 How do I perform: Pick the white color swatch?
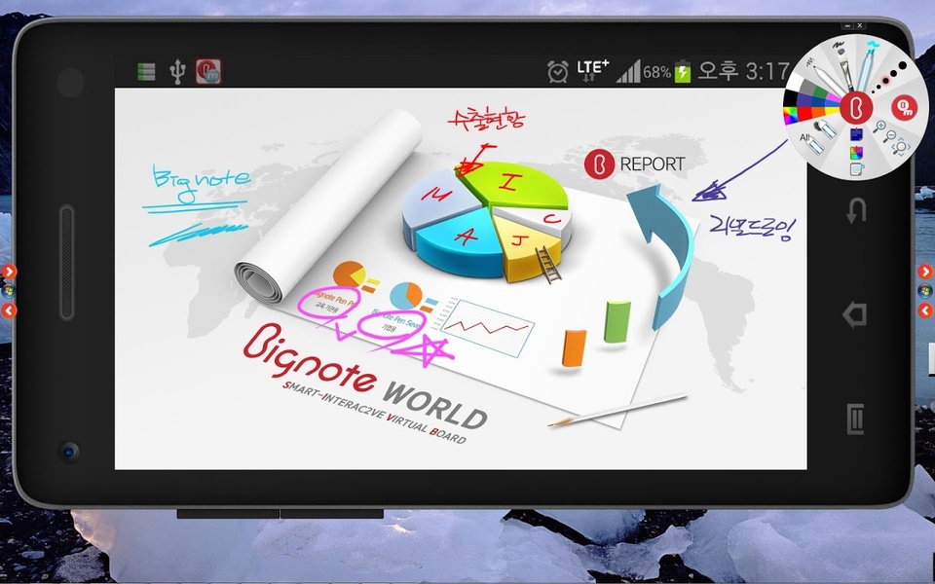796,82
